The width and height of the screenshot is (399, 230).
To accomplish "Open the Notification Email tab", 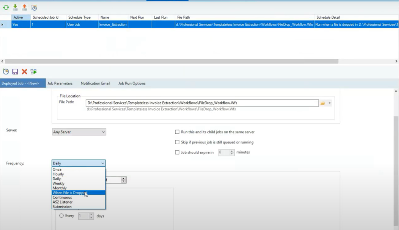I will point(95,83).
